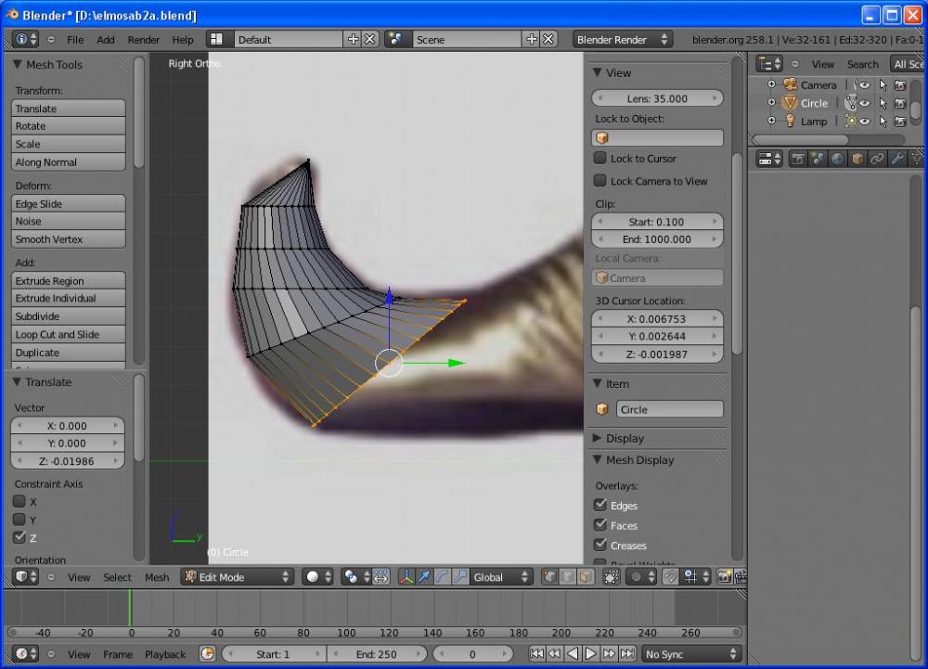928x669 pixels.
Task: Open the Render properties camera tab
Action: click(x=798, y=159)
